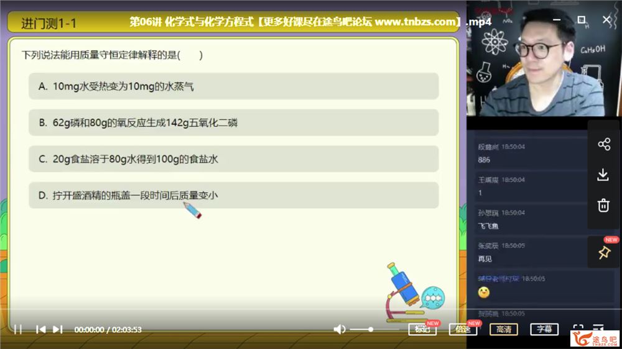Click the microscope cartoon illustration

[x=414, y=292]
